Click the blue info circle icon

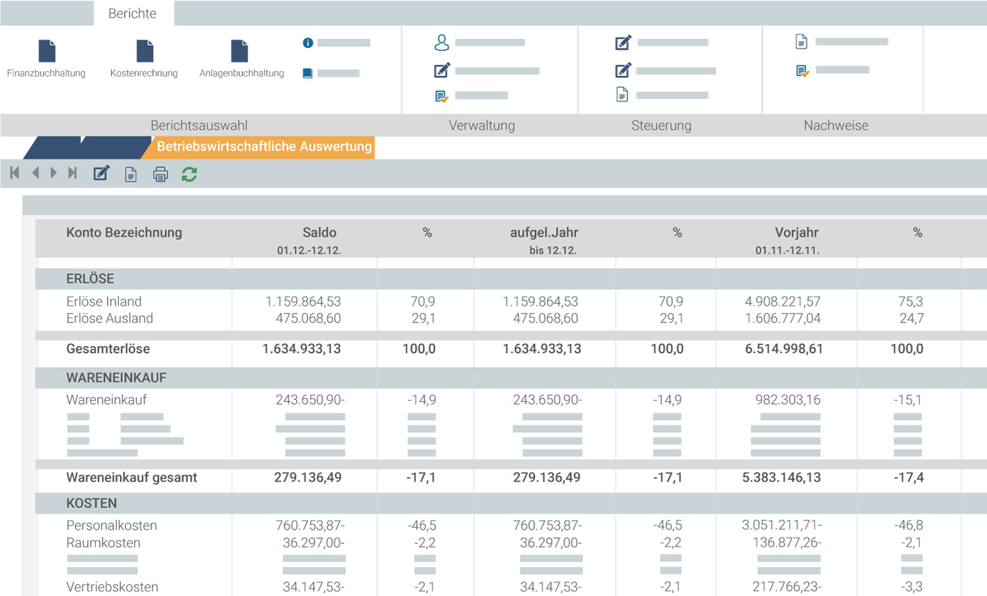308,43
